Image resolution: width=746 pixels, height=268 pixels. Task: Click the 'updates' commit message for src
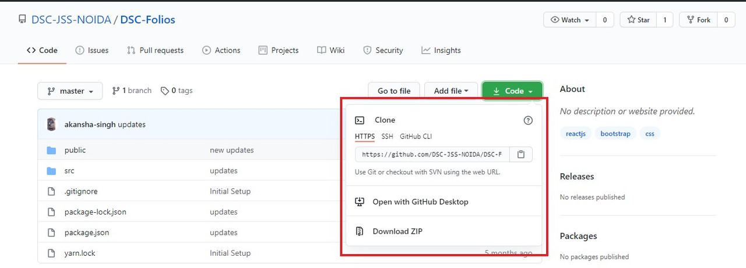[224, 171]
